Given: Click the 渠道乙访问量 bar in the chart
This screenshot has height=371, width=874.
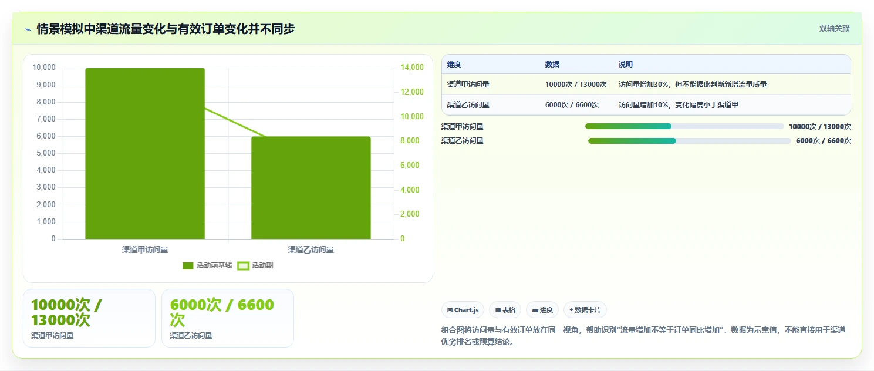Looking at the screenshot, I should click(311, 188).
